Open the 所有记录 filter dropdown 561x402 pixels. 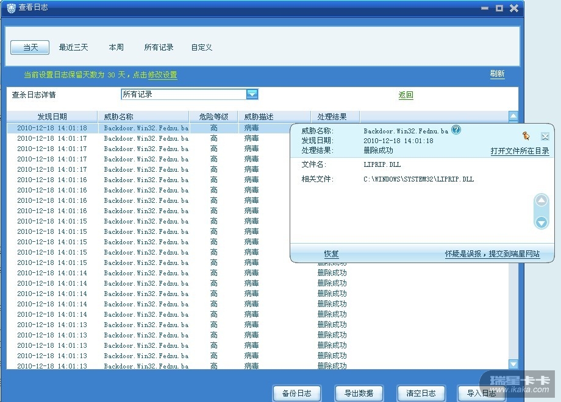[252, 94]
